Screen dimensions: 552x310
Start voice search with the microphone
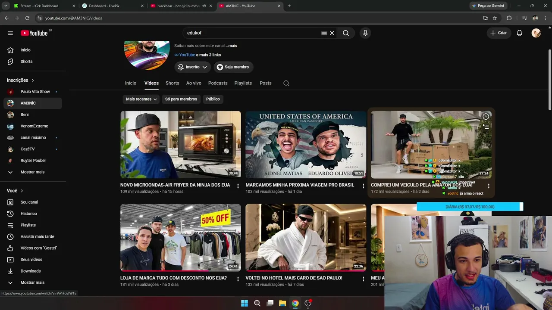(x=365, y=33)
